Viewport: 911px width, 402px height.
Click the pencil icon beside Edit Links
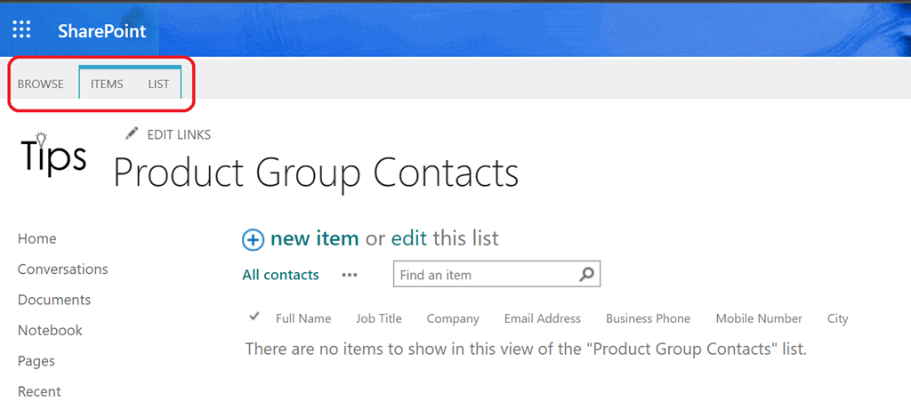(133, 133)
